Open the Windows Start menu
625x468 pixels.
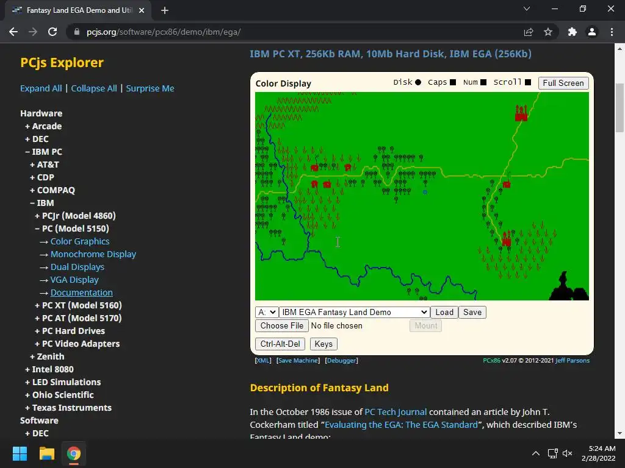coord(20,453)
